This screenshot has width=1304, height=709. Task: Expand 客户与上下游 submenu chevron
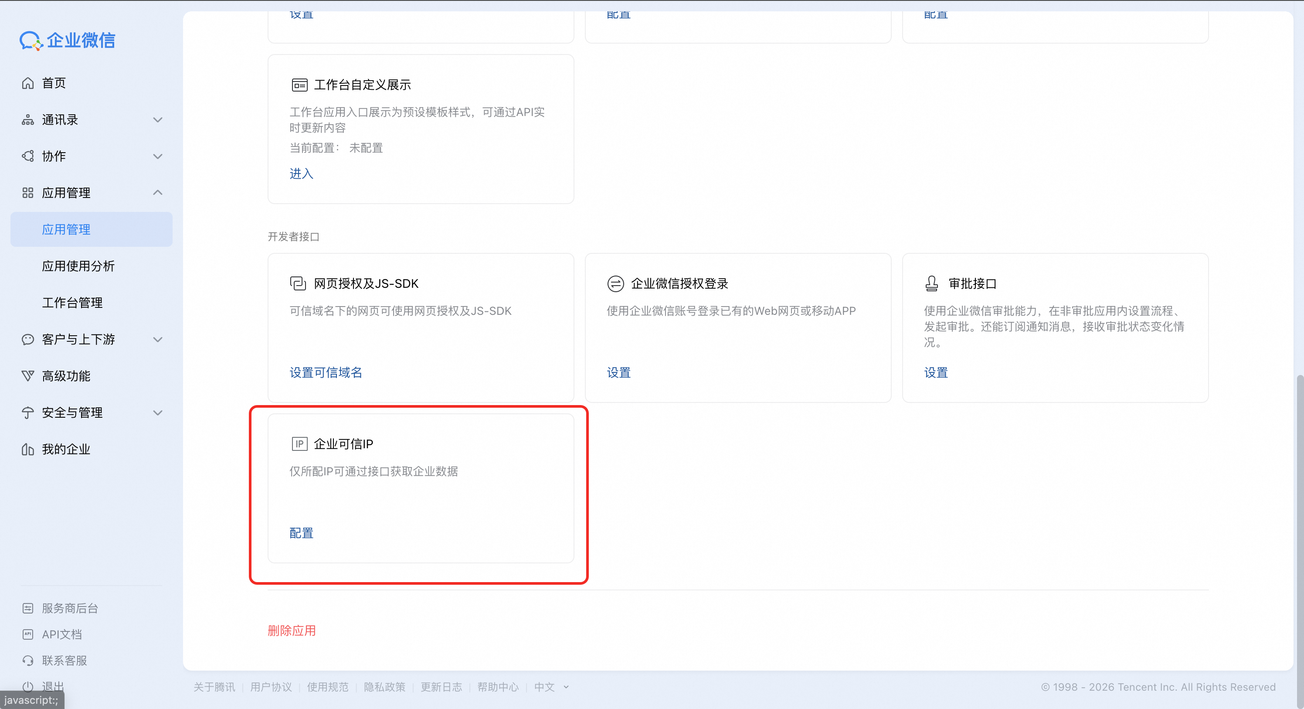[158, 340]
